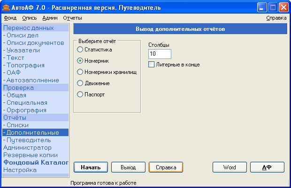Screen dimensions: 291x188
Task: Open Топография in the sidebar
Action: [36, 65]
